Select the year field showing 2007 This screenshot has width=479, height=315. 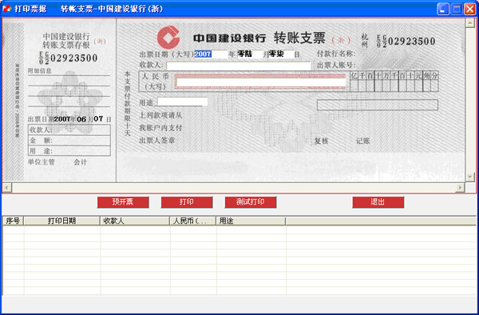(211, 54)
